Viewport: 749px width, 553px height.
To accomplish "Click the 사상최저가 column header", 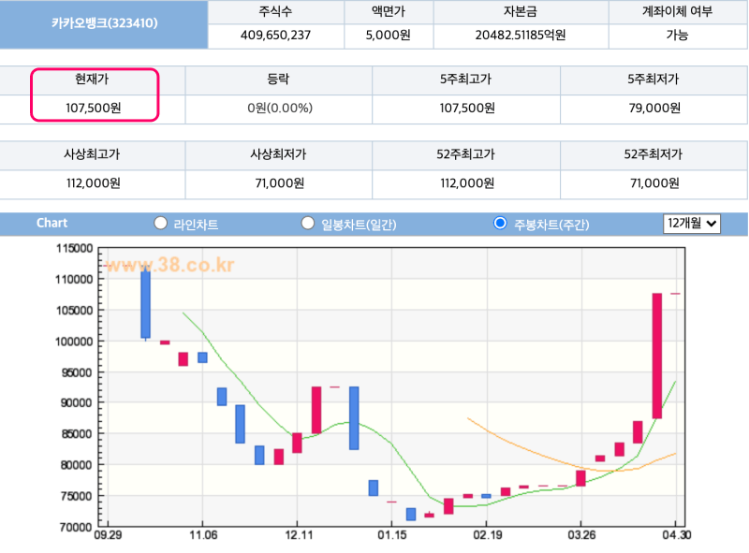I will 278,154.
